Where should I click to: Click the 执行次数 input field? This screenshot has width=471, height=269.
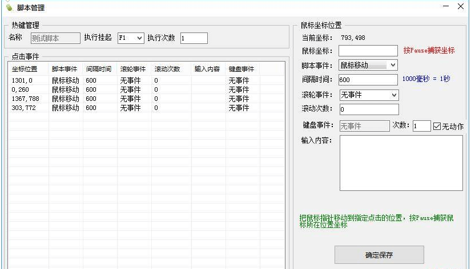[x=194, y=38]
